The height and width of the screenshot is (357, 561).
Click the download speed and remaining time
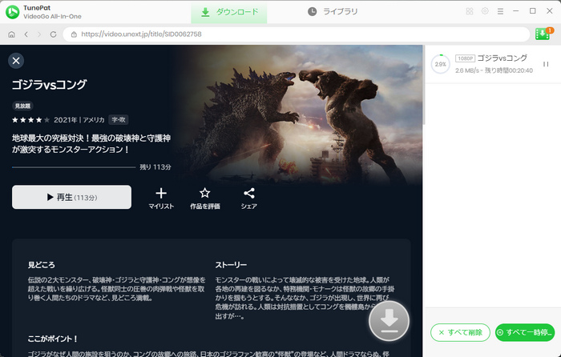[x=494, y=70]
